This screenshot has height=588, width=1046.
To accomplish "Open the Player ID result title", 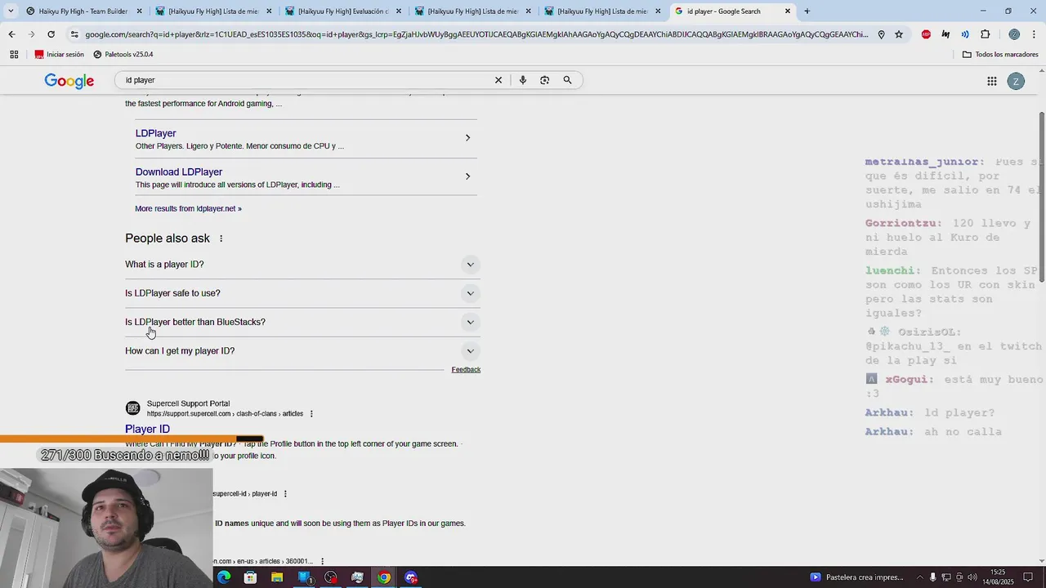I will tap(147, 430).
